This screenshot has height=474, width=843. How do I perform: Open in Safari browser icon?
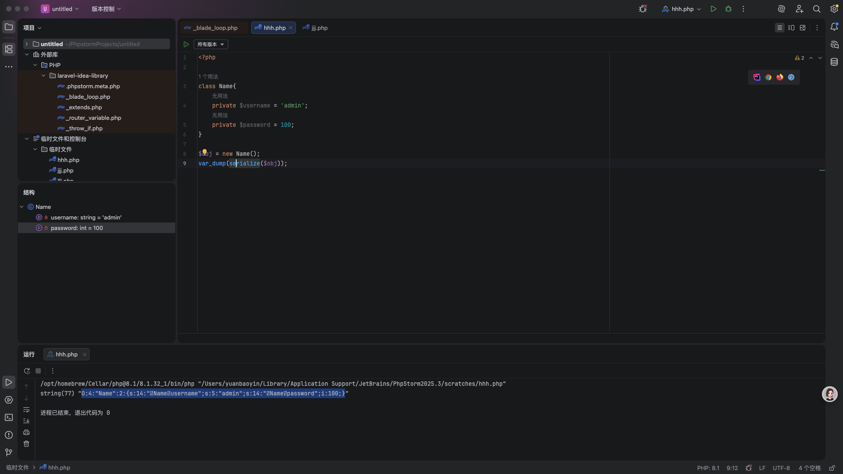pyautogui.click(x=791, y=77)
